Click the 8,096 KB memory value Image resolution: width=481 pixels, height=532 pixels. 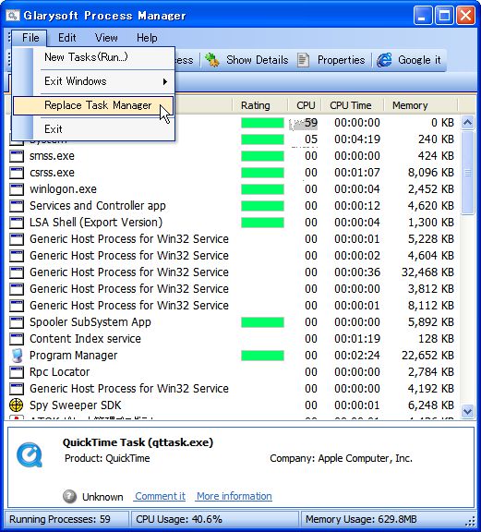click(x=431, y=173)
